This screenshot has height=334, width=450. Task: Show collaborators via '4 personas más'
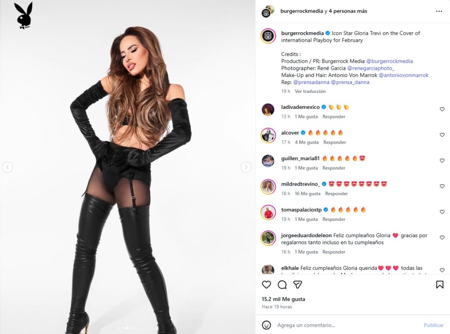tap(348, 11)
